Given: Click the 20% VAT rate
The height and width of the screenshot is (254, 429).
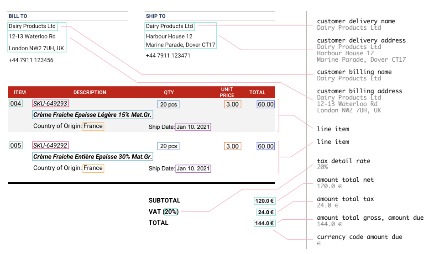Looking at the screenshot, I should 171,212.
